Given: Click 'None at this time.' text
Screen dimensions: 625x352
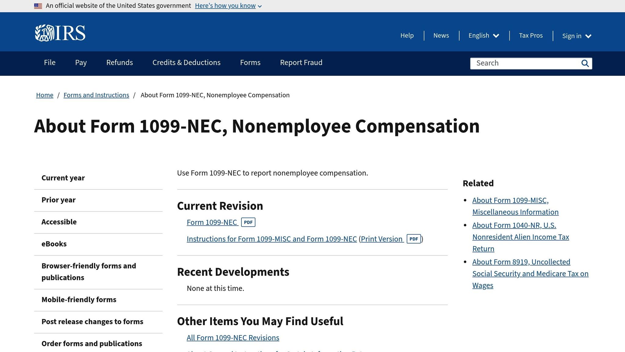Looking at the screenshot, I should (215, 288).
